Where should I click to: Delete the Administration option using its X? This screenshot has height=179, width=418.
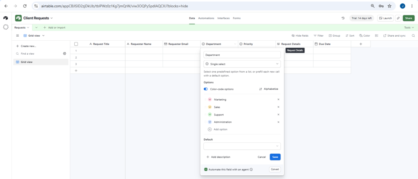[x=278, y=122]
